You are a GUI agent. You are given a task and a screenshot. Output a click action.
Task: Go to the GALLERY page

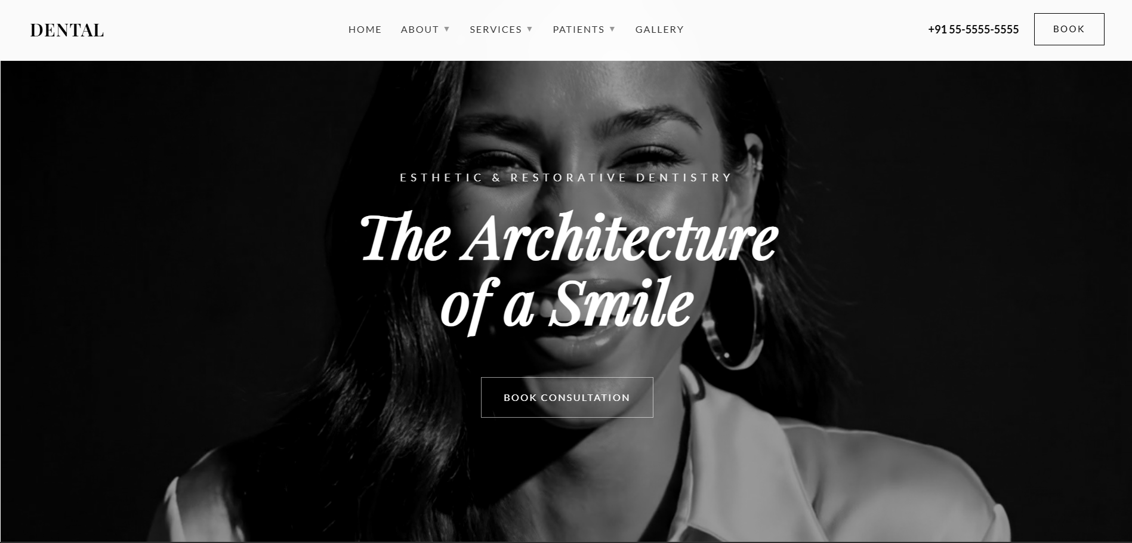[659, 29]
